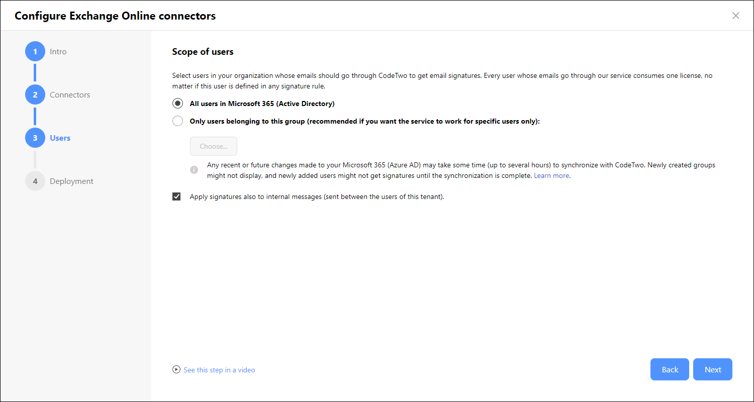This screenshot has width=754, height=402.
Task: Click the step 2 circle icon
Action: (35, 94)
